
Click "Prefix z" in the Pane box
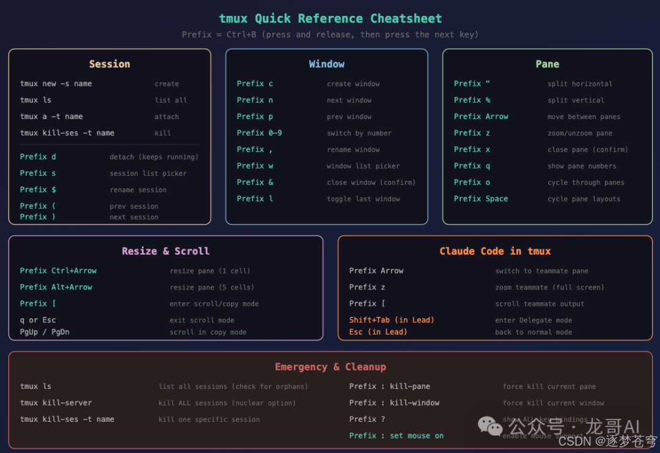tap(472, 133)
